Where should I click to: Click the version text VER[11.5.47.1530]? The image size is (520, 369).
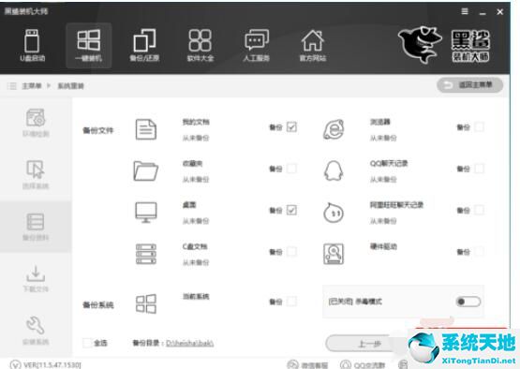click(52, 365)
